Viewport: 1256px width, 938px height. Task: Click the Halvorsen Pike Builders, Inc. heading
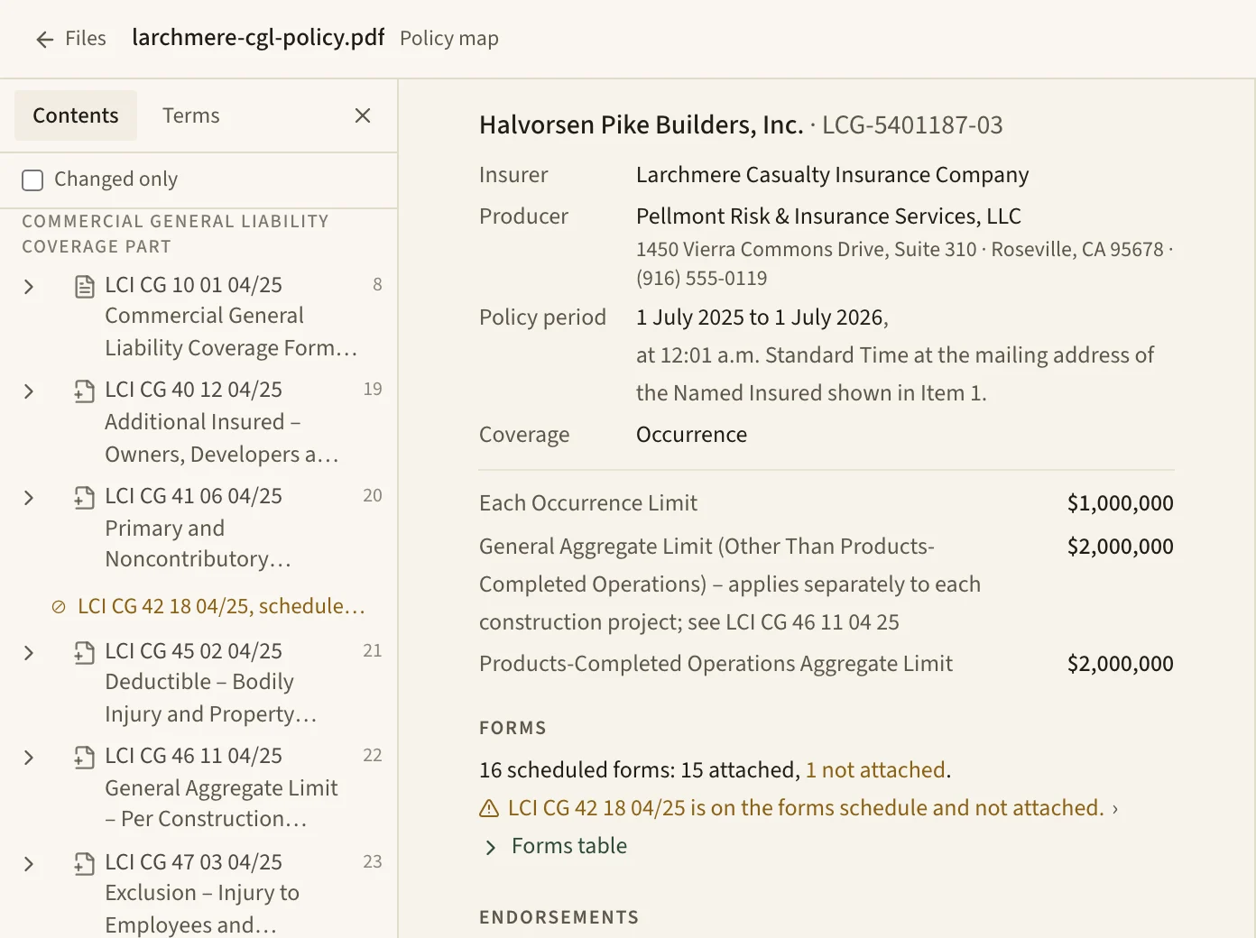coord(641,125)
